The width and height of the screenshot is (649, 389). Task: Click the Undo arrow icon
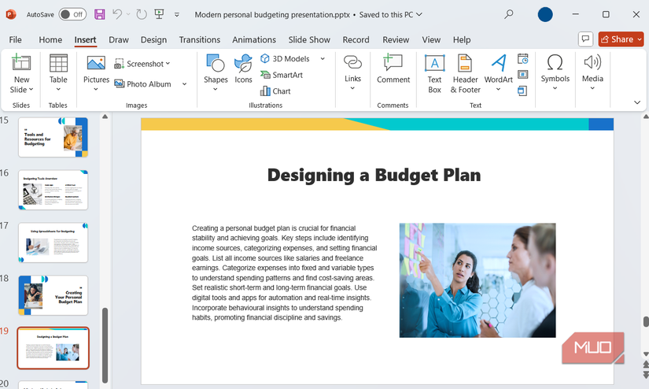117,14
